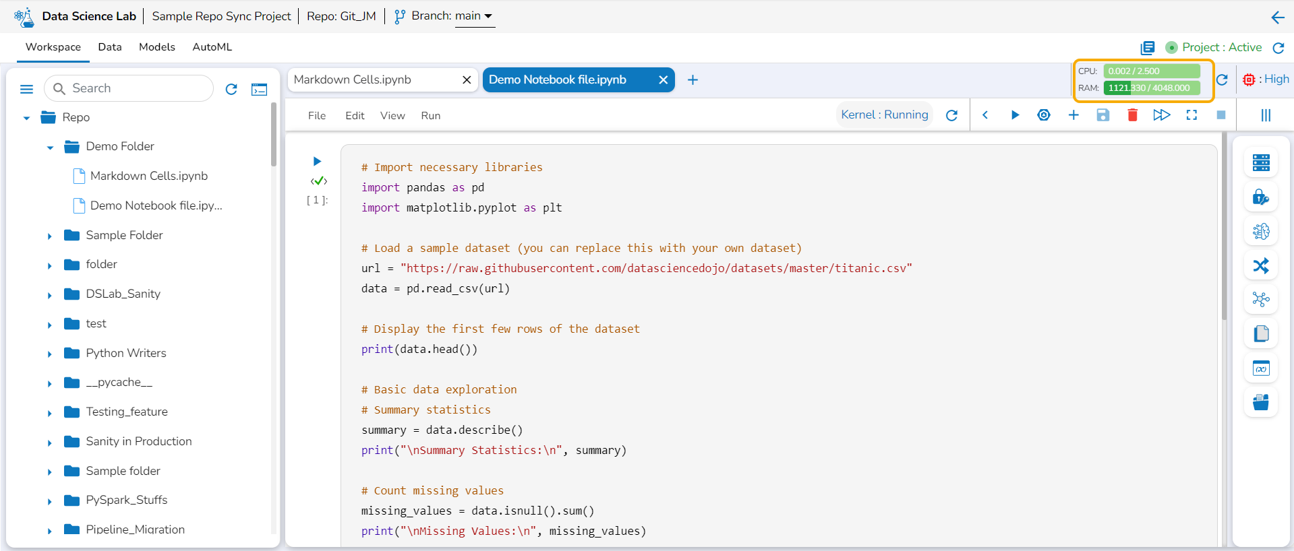Delete the cell with the red trash icon
Viewport: 1294px width, 551px height.
[x=1132, y=115]
